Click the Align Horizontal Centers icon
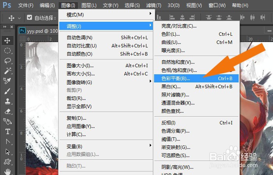 point(182,17)
